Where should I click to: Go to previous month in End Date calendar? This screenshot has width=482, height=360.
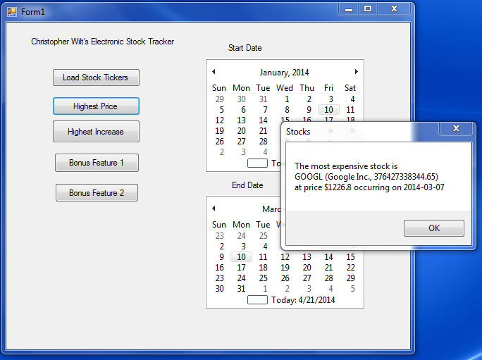(214, 209)
